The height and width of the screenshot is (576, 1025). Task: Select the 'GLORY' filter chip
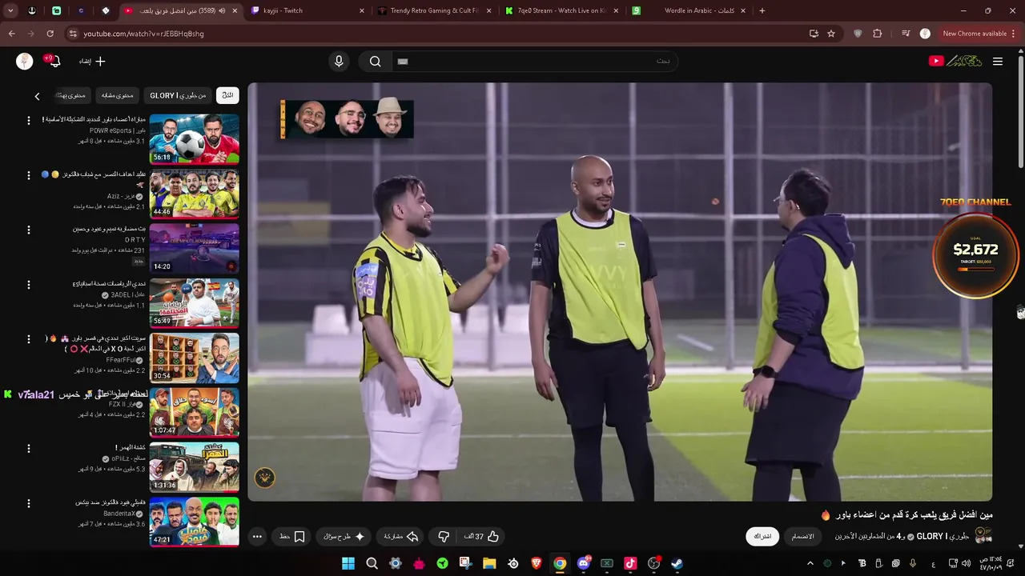(x=178, y=95)
